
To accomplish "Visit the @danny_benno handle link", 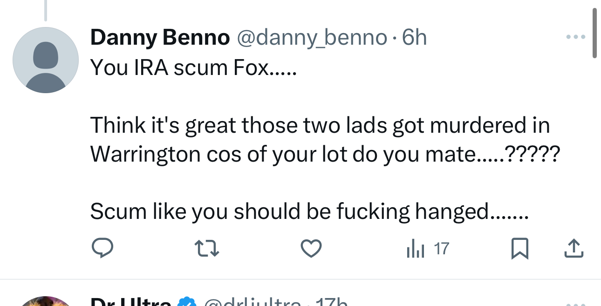I will pos(312,38).
